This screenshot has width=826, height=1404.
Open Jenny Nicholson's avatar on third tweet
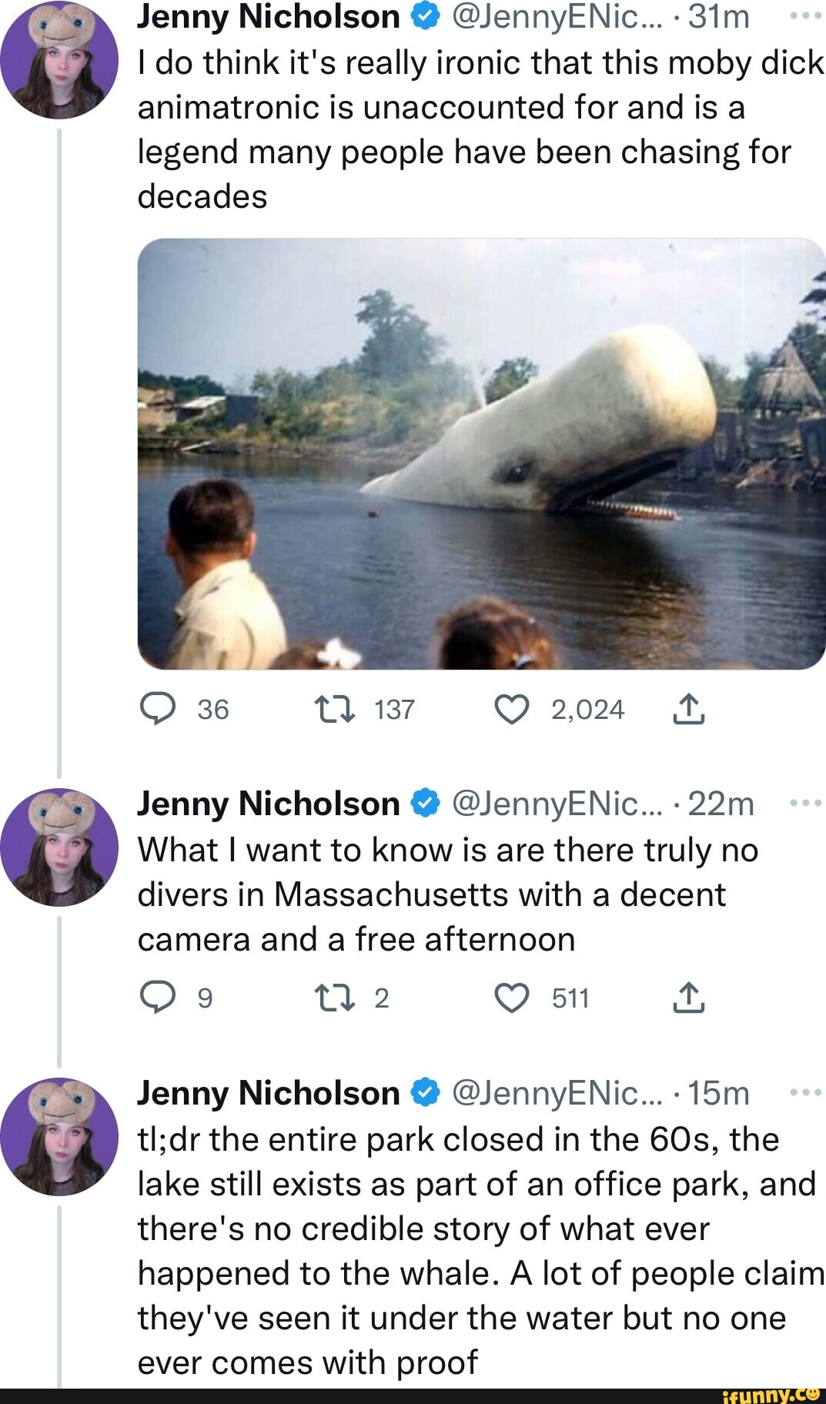(x=59, y=1136)
